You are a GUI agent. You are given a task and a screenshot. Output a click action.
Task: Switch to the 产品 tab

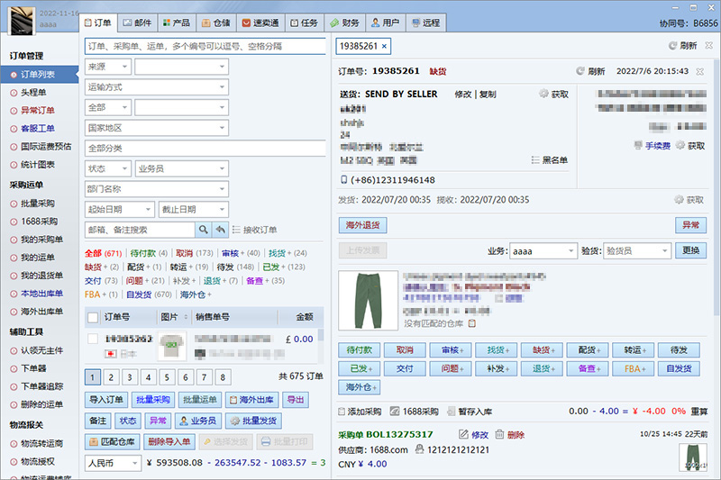(x=177, y=23)
